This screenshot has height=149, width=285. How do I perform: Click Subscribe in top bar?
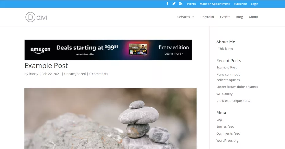[x=240, y=4]
